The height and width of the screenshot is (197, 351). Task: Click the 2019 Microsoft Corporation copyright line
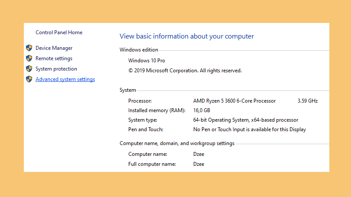(185, 71)
